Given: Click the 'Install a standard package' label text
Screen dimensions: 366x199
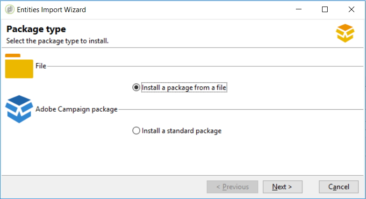Looking at the screenshot, I should (181, 131).
